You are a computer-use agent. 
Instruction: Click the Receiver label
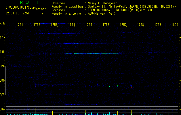[58, 10]
